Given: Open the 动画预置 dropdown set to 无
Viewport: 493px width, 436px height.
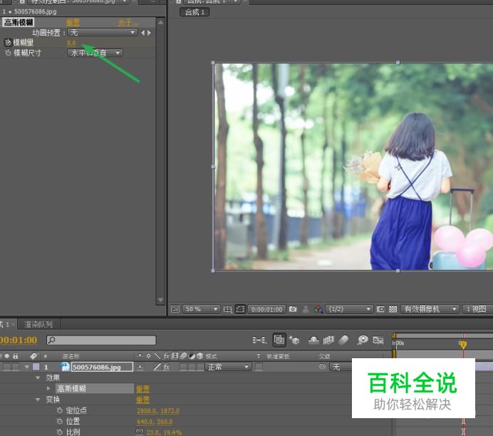Looking at the screenshot, I should coord(102,32).
